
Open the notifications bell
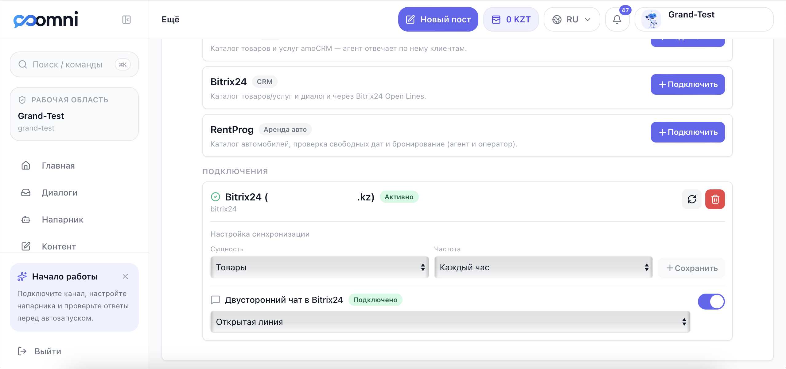tap(617, 20)
